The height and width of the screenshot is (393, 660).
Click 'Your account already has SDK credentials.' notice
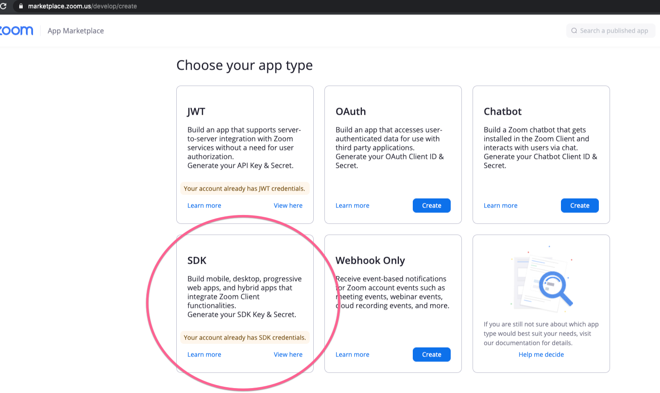click(x=245, y=338)
